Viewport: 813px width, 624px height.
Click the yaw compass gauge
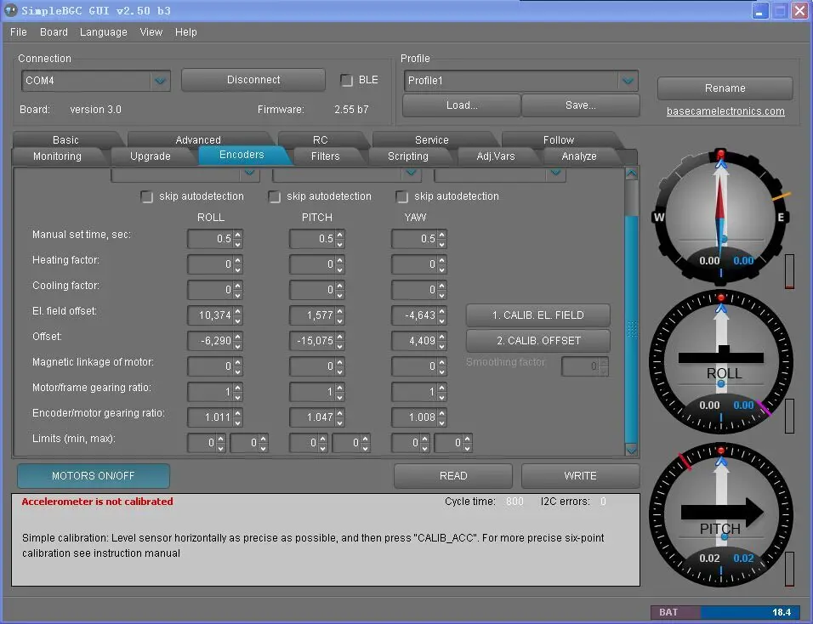coord(720,216)
